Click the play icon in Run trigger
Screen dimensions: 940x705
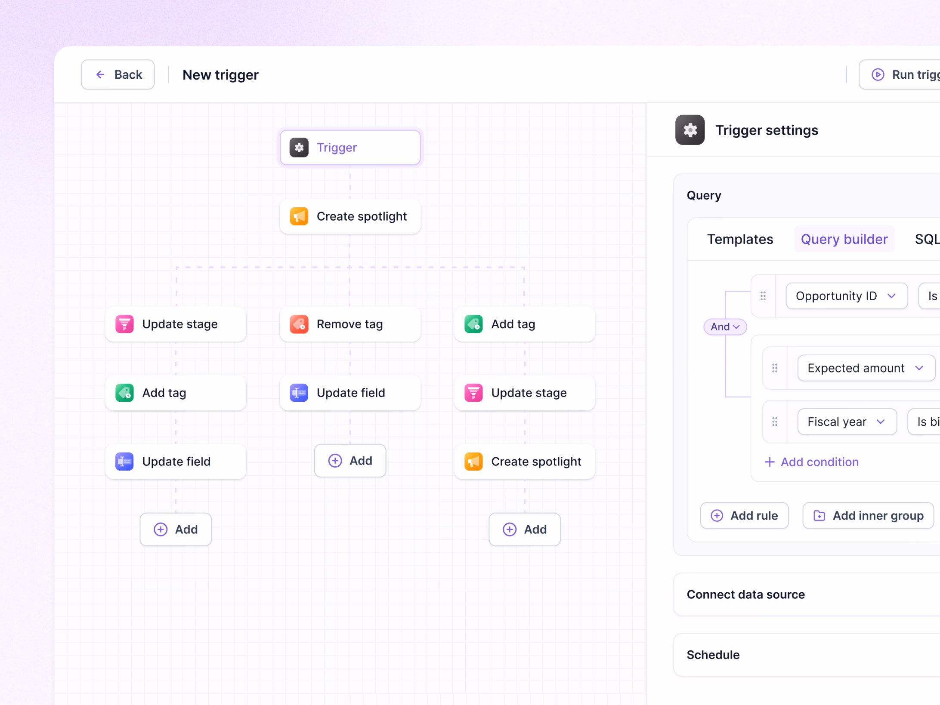click(x=878, y=75)
